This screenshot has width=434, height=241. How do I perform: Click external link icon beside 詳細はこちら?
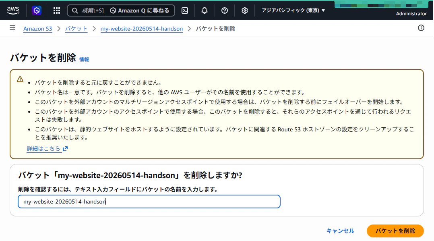pyautogui.click(x=65, y=149)
